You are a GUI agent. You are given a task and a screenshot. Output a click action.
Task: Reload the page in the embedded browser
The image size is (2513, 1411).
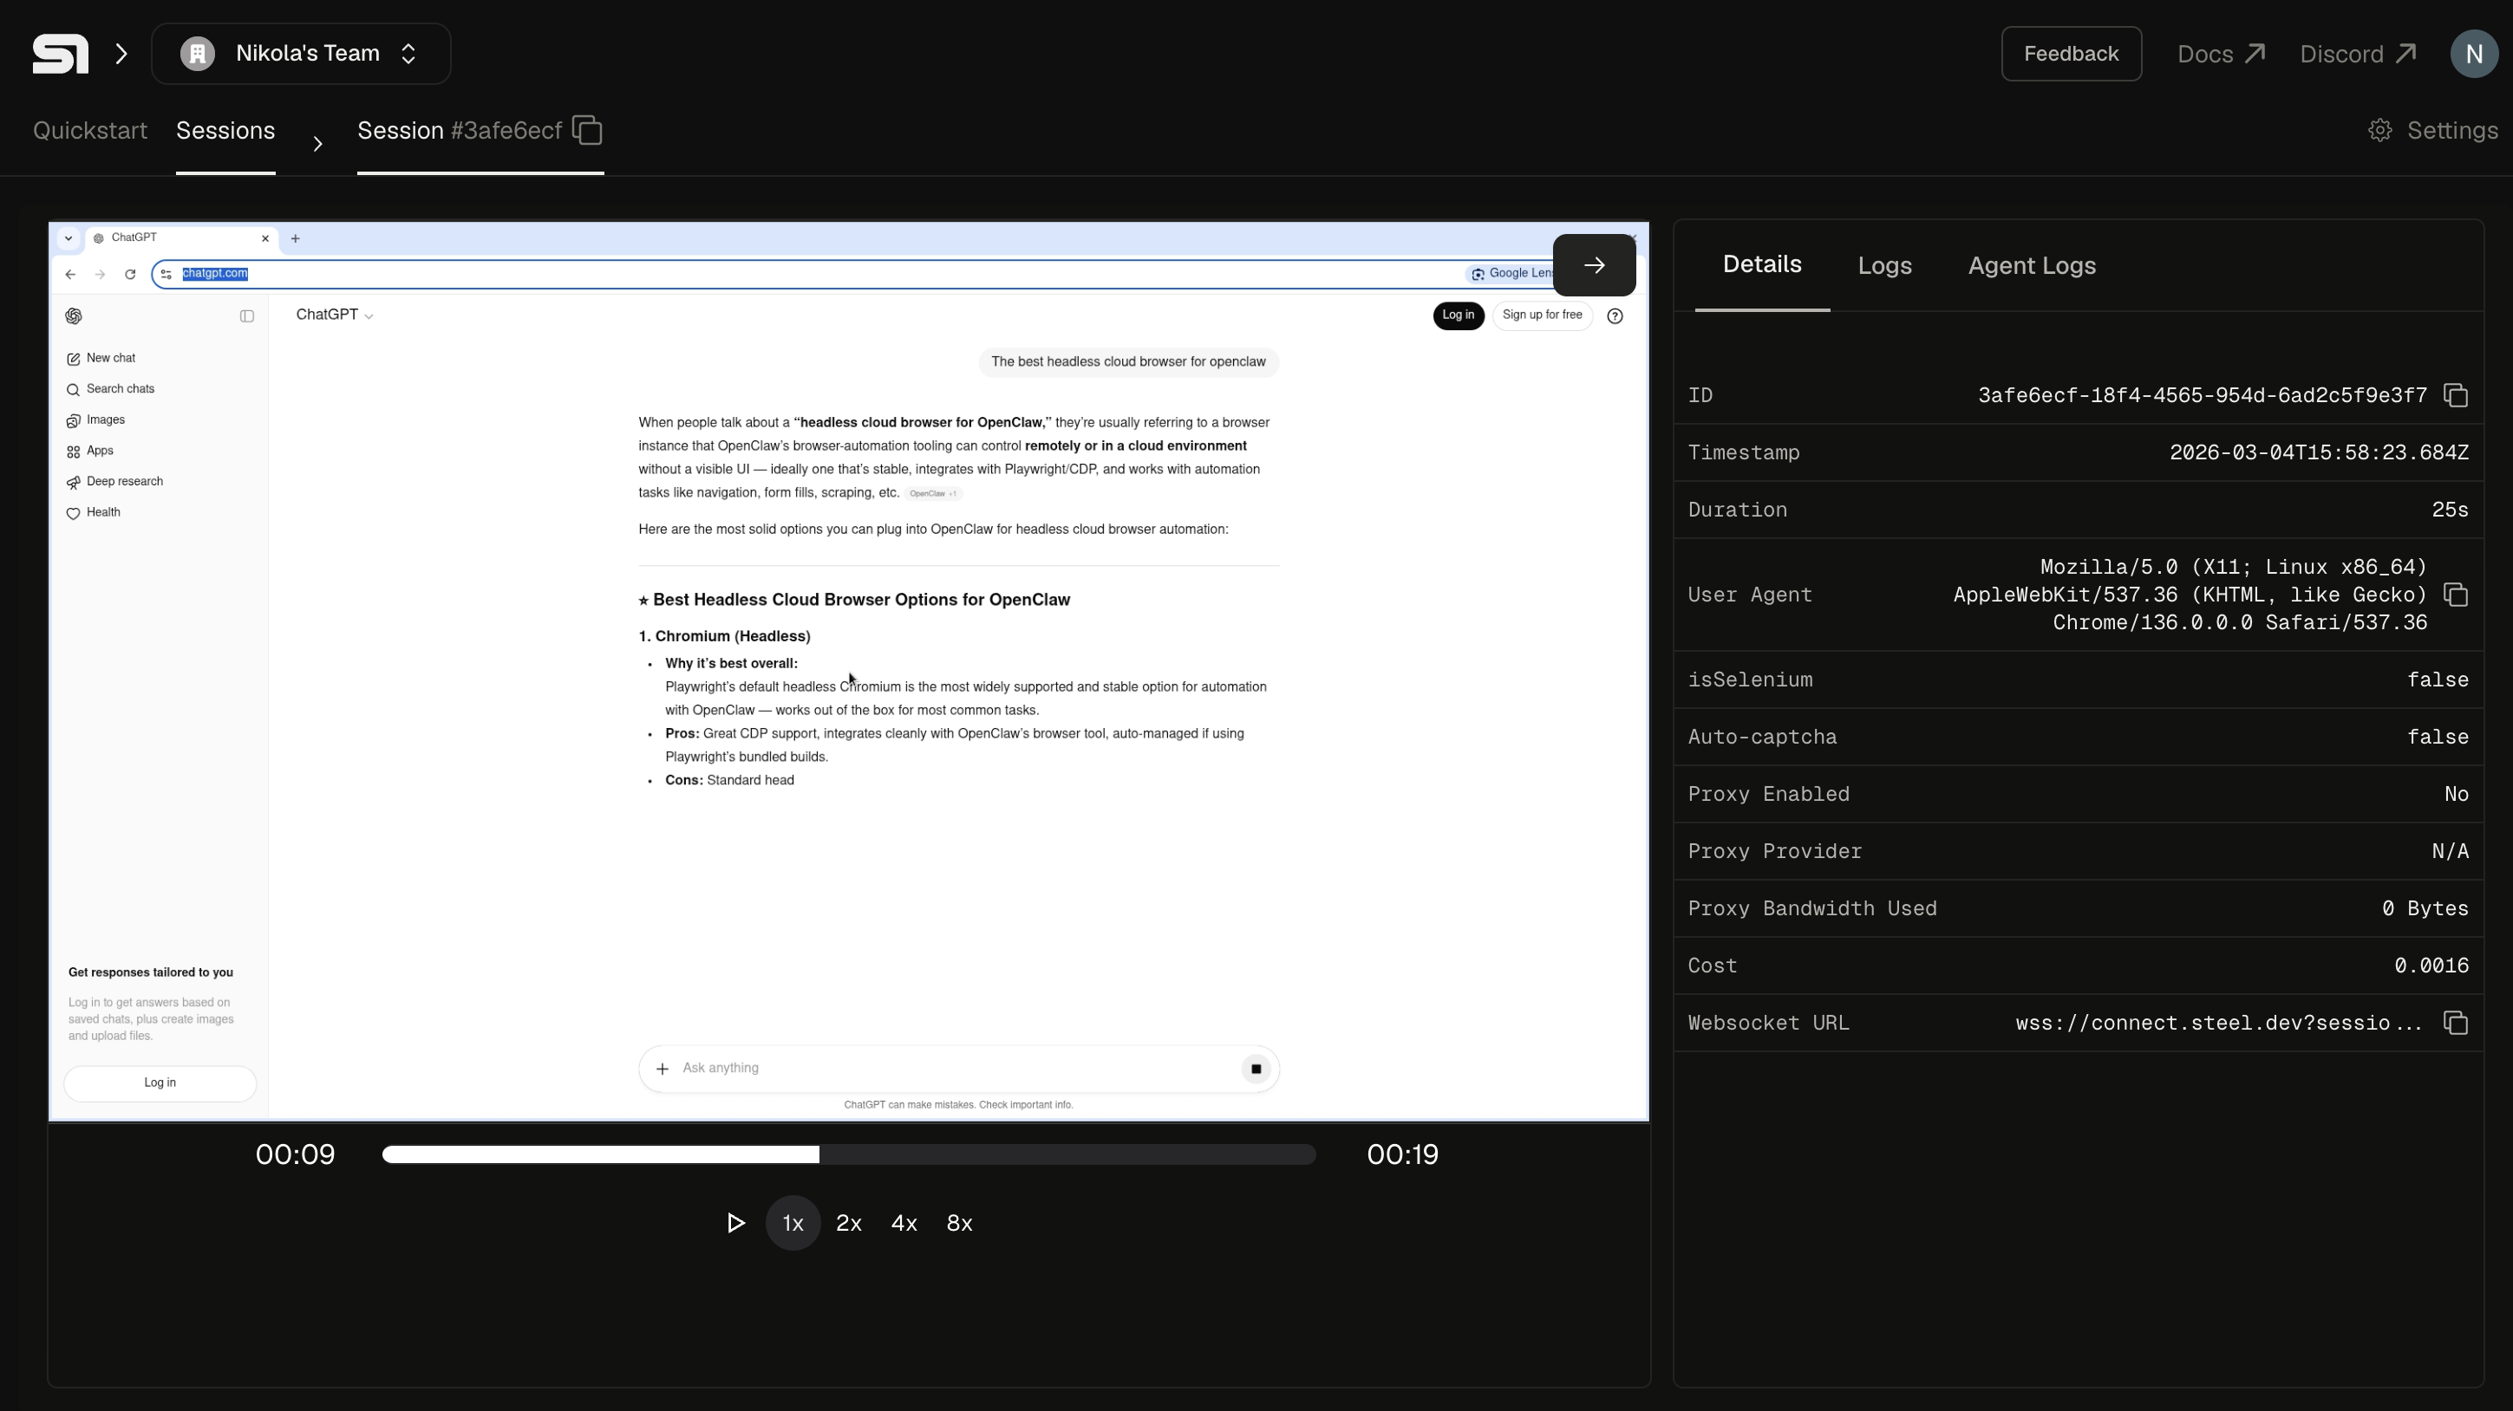(130, 274)
